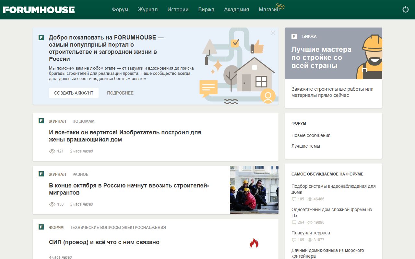
Task: Click comments icon next to 264
Action: [x=294, y=222]
